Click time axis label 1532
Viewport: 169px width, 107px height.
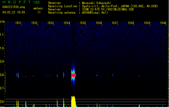tap(34, 23)
